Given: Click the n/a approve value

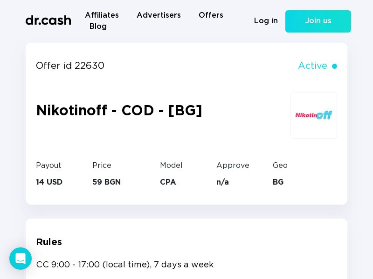Looking at the screenshot, I should click(222, 182).
